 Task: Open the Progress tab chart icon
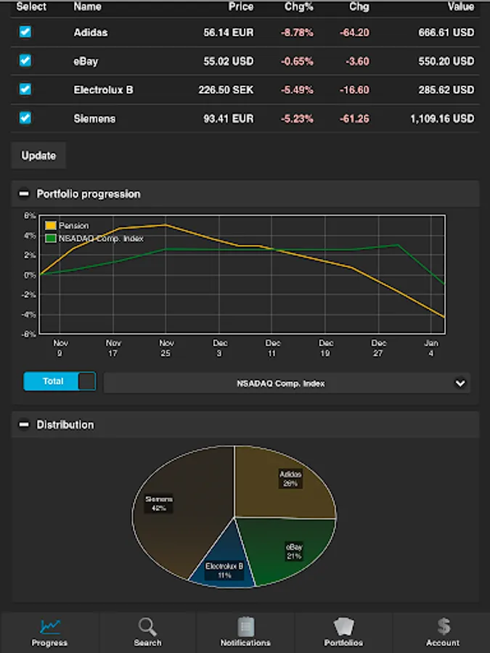coord(50,625)
